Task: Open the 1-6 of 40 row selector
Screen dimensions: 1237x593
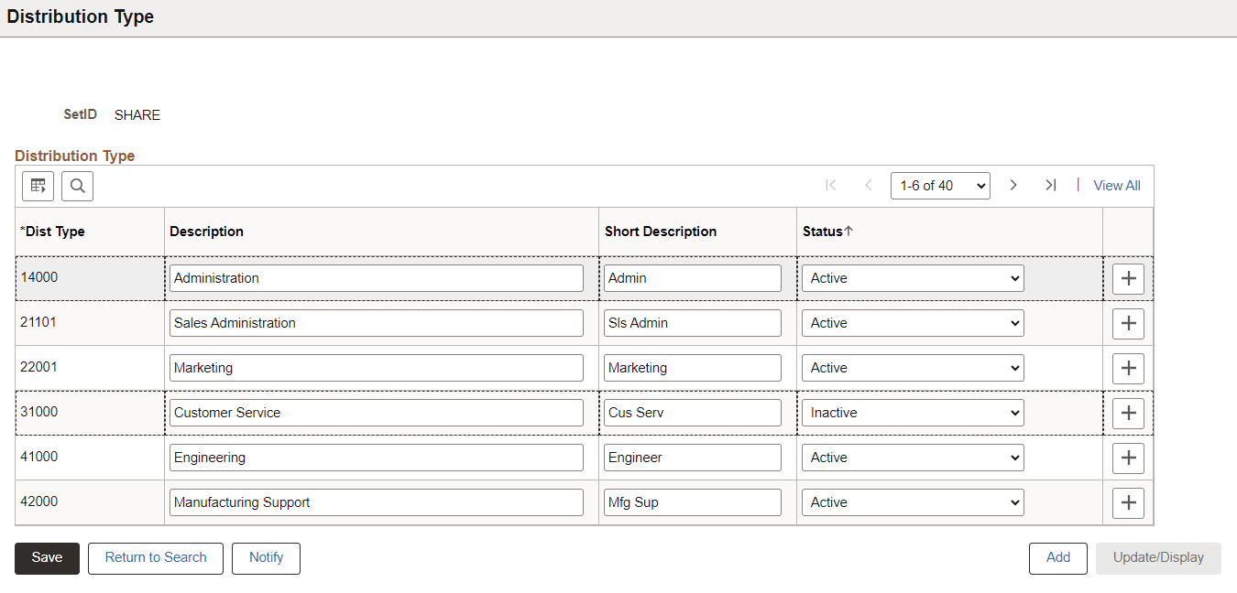Action: click(x=940, y=185)
